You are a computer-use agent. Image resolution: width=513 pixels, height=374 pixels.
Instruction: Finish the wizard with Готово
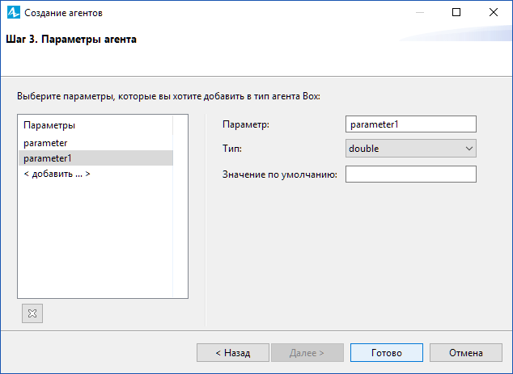pos(387,353)
